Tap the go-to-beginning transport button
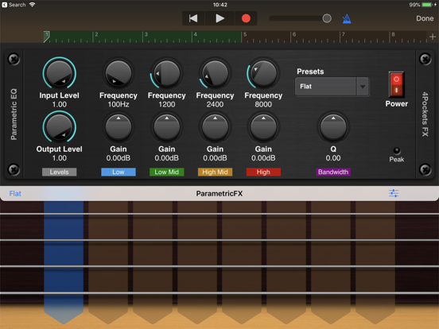 point(193,18)
